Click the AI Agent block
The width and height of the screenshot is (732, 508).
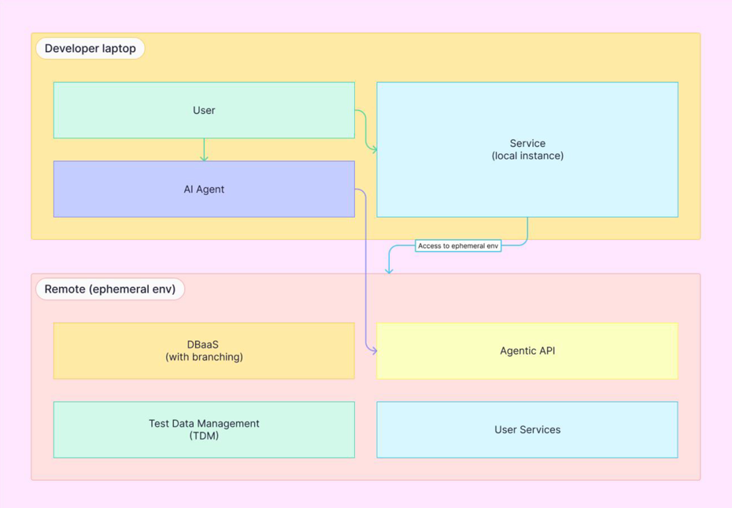pyautogui.click(x=204, y=189)
